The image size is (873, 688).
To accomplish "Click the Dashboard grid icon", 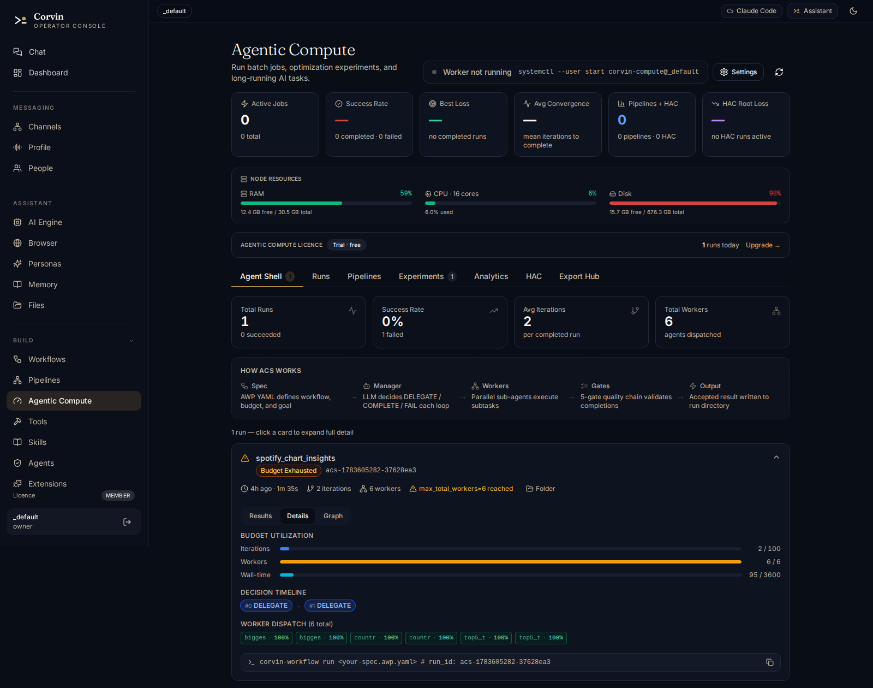I will tap(17, 73).
